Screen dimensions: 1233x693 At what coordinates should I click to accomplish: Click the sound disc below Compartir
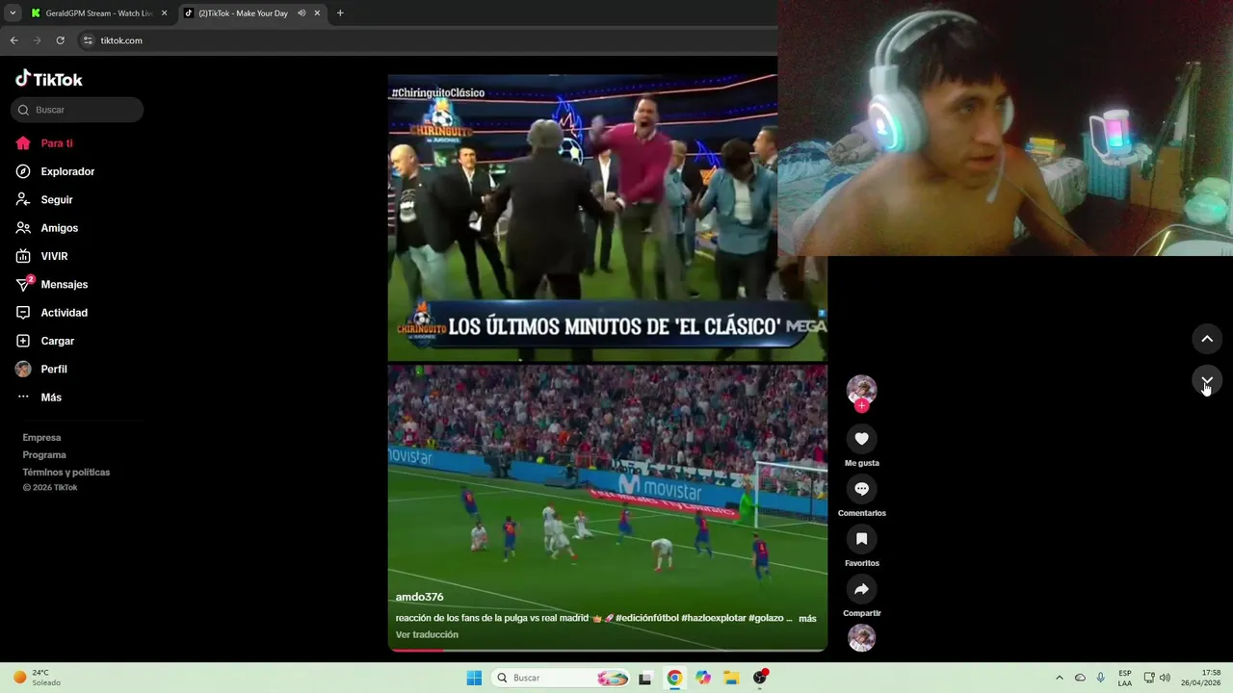861,638
